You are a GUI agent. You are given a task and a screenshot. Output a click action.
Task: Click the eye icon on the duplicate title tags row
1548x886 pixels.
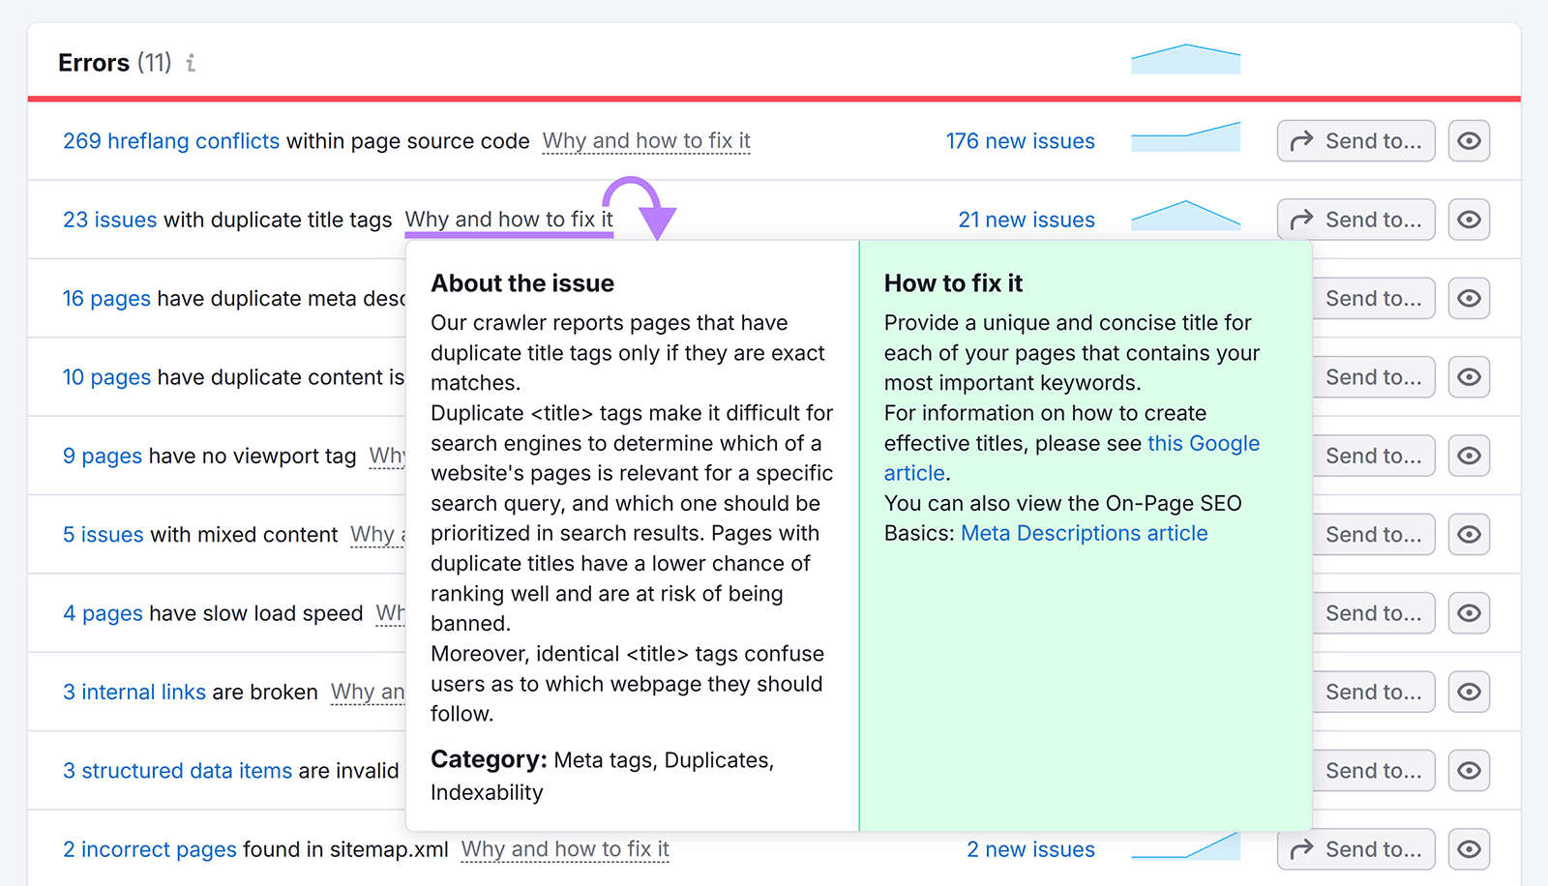click(x=1469, y=220)
